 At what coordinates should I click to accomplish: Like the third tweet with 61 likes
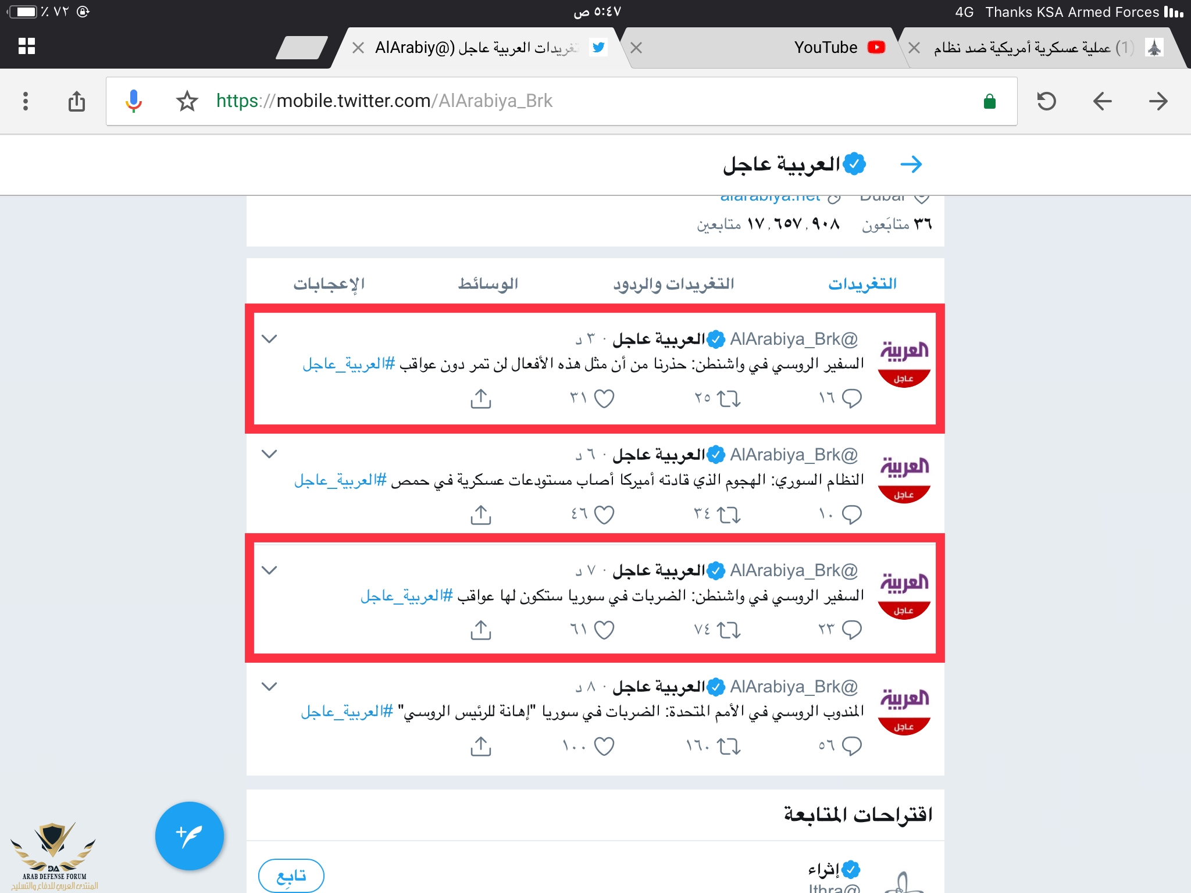[x=604, y=630]
